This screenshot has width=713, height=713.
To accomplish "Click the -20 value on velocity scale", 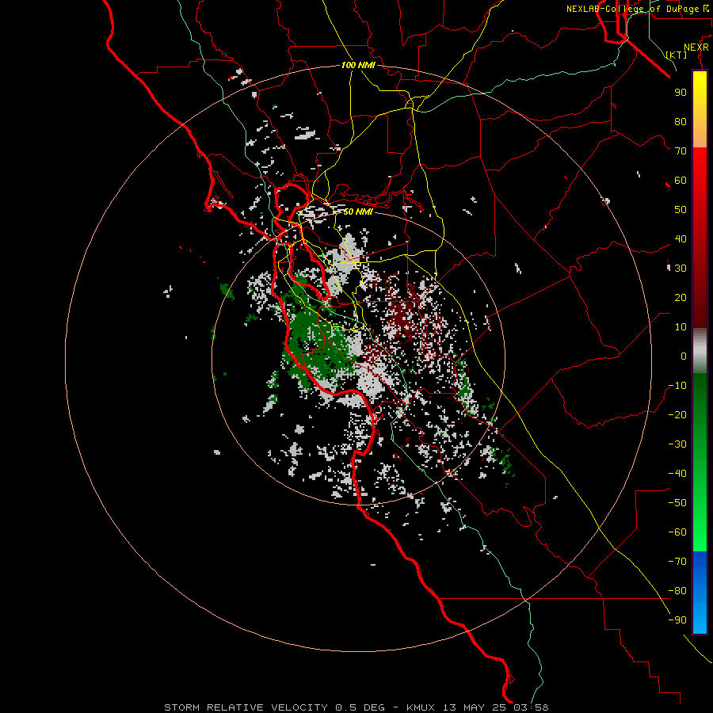I will [x=677, y=414].
